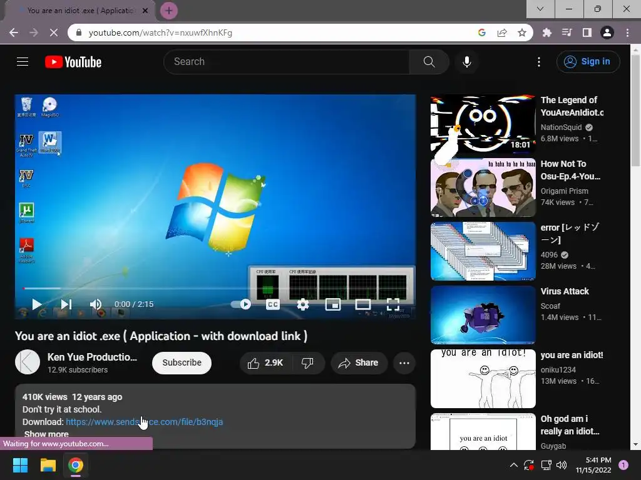641x480 pixels.
Task: Select the 'You are an idiot .exe' tab
Action: pos(80,11)
